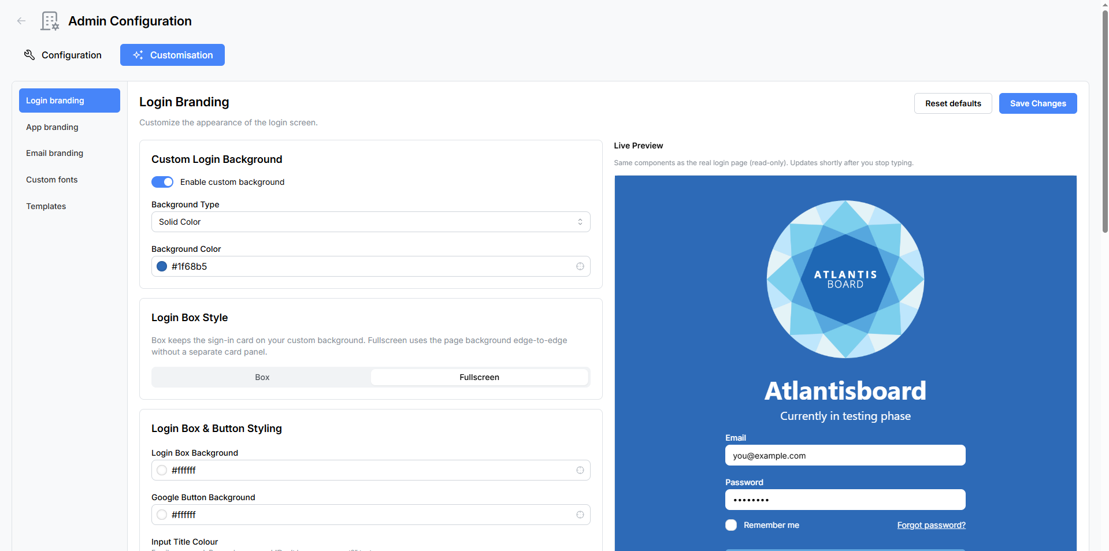Switch to the Configuration tab
Screen dimensions: 1109x551
(62, 55)
